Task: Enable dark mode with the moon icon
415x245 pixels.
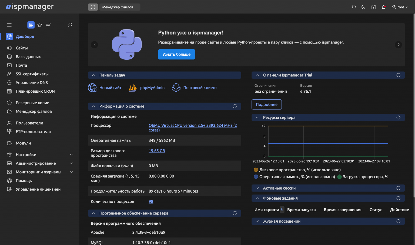Action: click(x=363, y=7)
